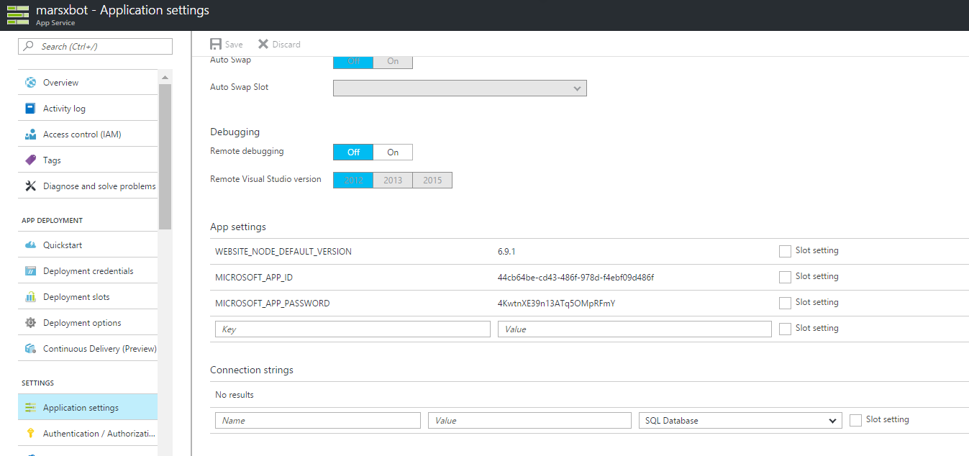Image resolution: width=969 pixels, height=456 pixels.
Task: Open the Auto Swap Slot dropdown
Action: click(460, 88)
